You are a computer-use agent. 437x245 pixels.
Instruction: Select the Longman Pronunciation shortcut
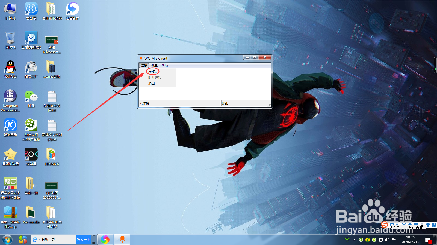[x=10, y=101]
